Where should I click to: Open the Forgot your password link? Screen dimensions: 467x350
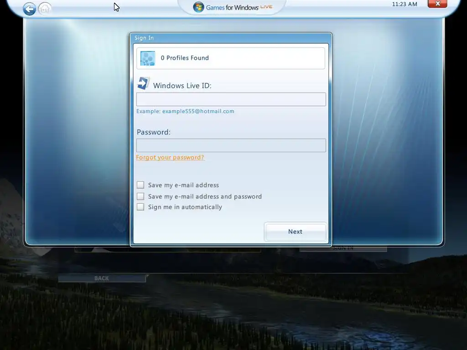pyautogui.click(x=170, y=157)
